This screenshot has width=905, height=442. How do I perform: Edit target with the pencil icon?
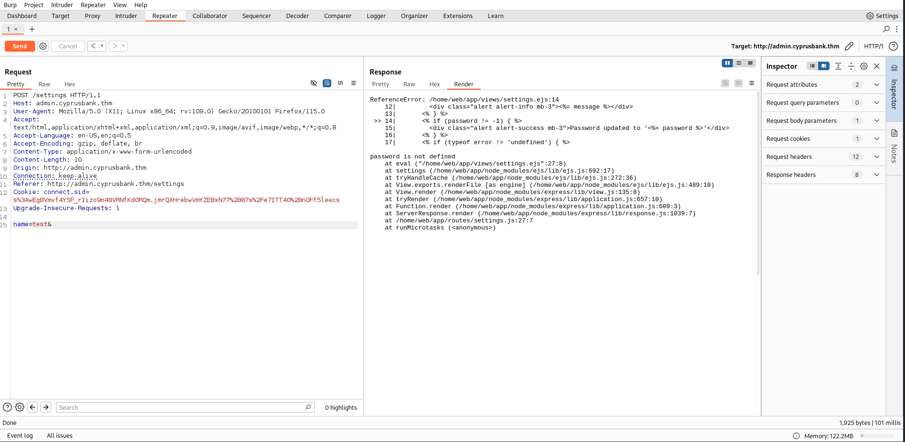tap(849, 46)
